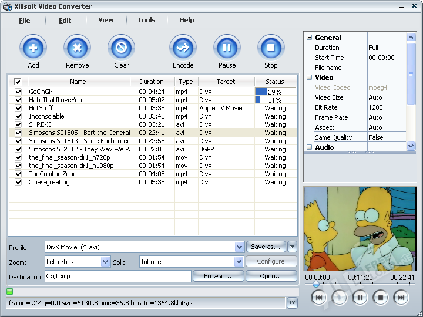Uncheck the GoOnGirl file checkbox
Image resolution: width=423 pixels, height=317 pixels.
point(18,92)
